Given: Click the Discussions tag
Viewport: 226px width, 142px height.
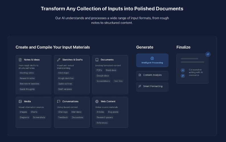Looking at the screenshot, I should [77, 117].
